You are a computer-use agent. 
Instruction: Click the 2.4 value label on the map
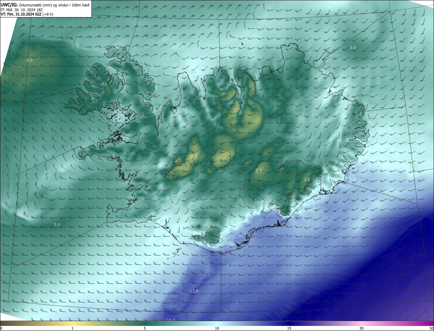pyautogui.click(x=194, y=157)
